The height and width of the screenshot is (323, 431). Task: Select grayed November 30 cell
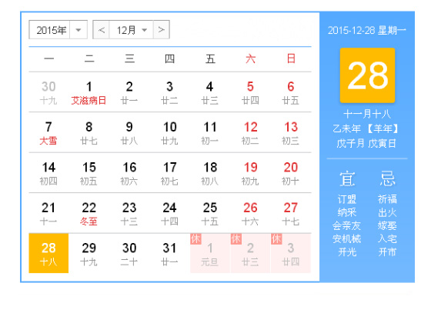(48, 92)
